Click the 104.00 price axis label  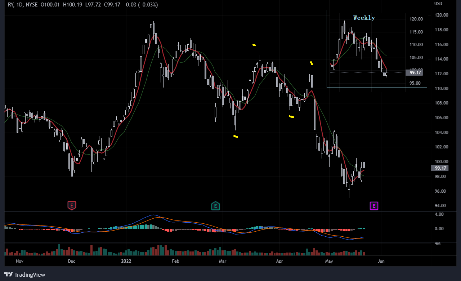[441, 132]
